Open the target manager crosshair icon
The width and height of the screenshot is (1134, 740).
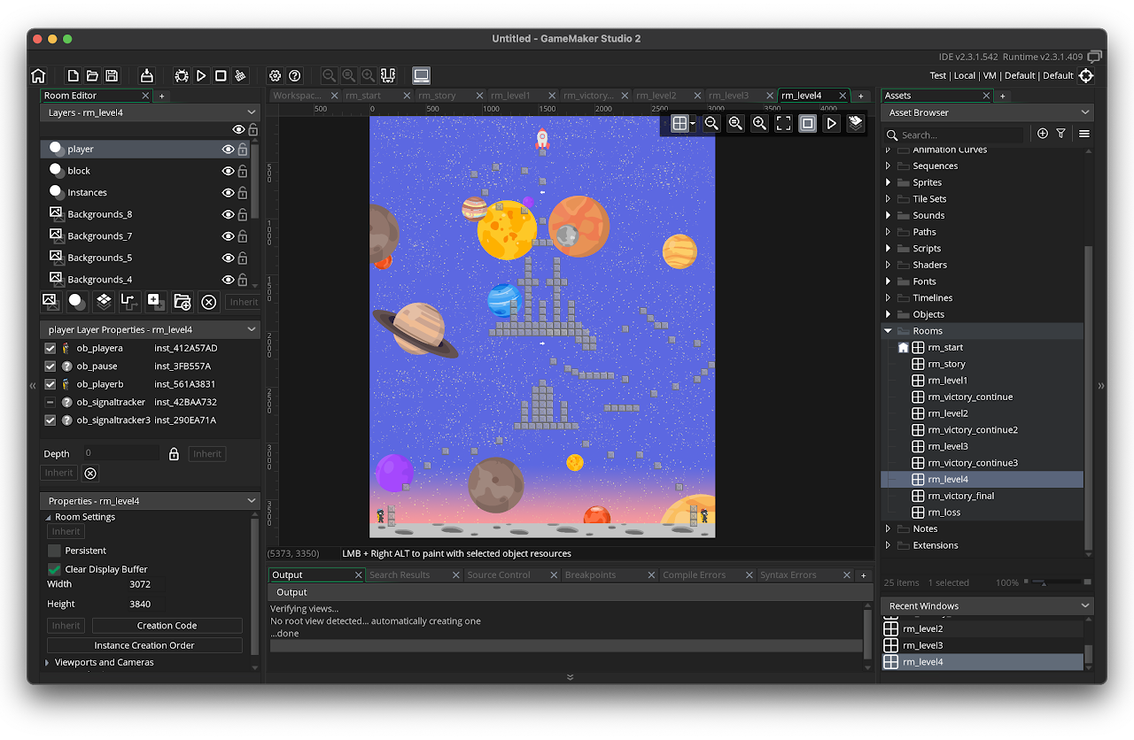pyautogui.click(x=1086, y=76)
